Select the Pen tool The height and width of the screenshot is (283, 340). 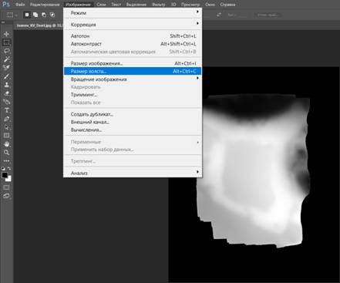point(6,119)
